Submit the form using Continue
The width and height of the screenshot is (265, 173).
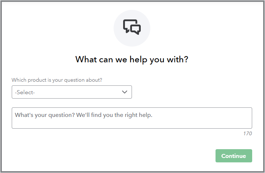click(233, 156)
